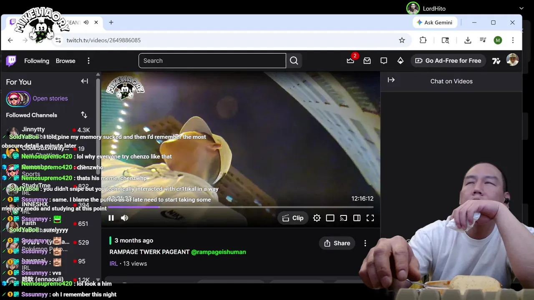The width and height of the screenshot is (534, 300).
Task: Click the LordHito profile picture
Action: (413, 8)
